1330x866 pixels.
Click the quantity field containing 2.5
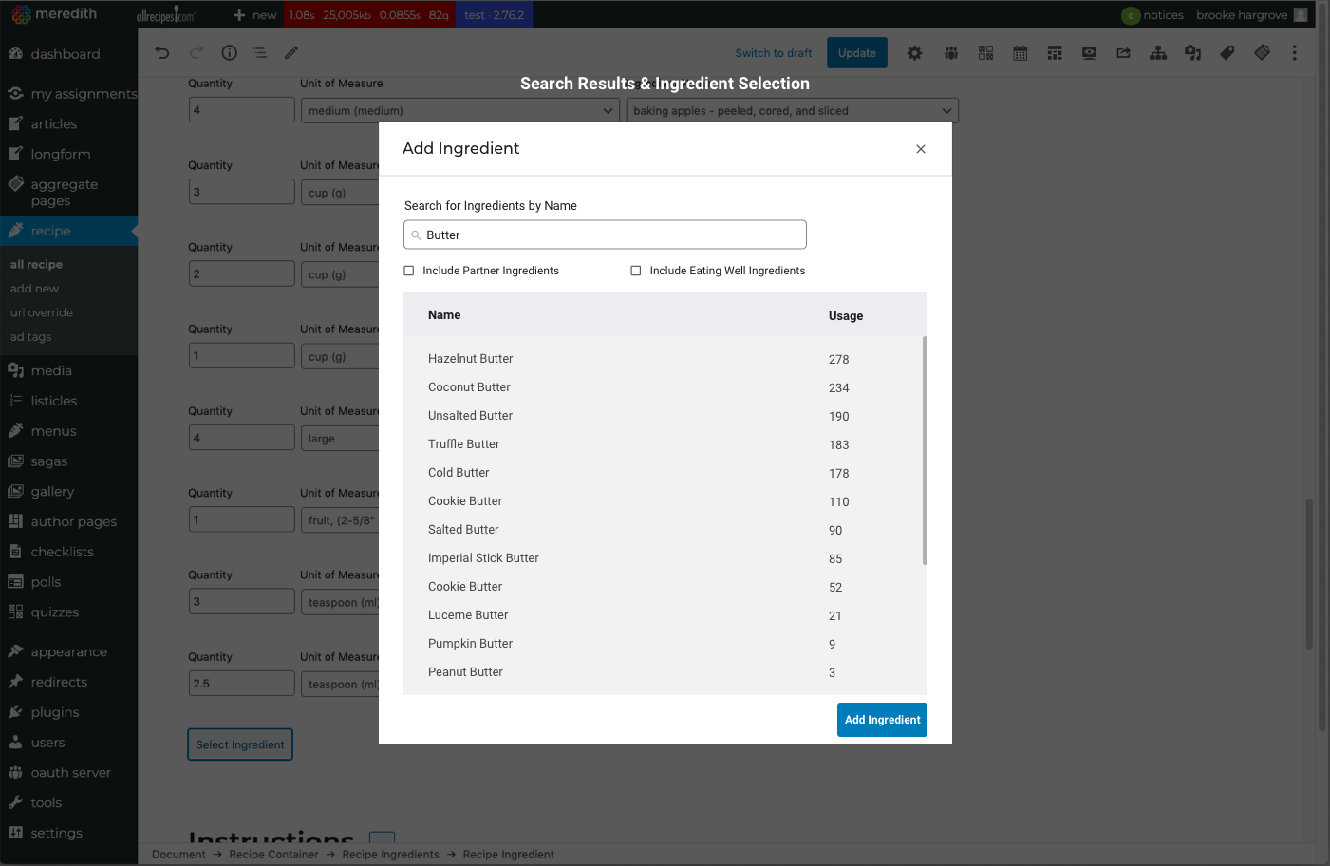click(x=241, y=684)
